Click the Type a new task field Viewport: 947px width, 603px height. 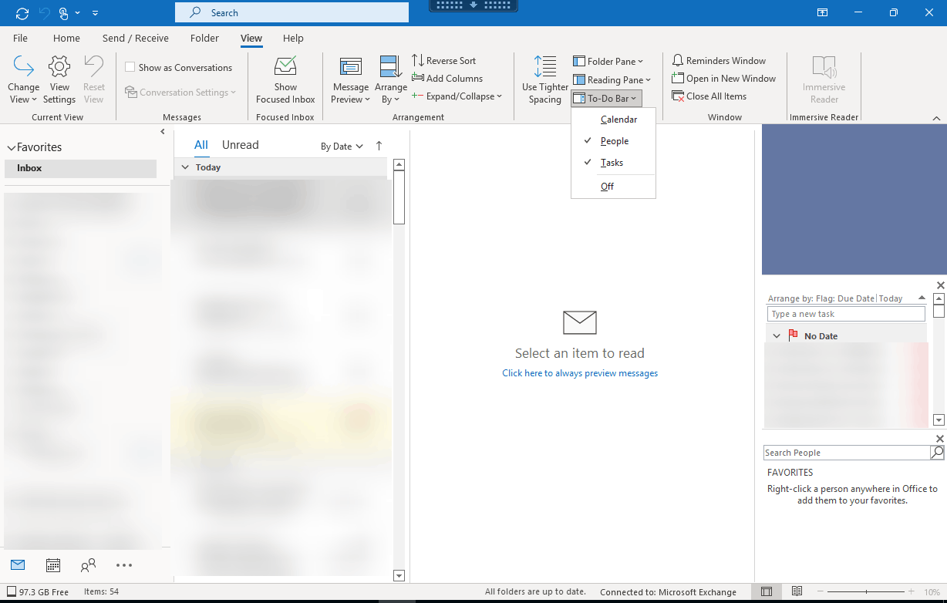click(845, 313)
